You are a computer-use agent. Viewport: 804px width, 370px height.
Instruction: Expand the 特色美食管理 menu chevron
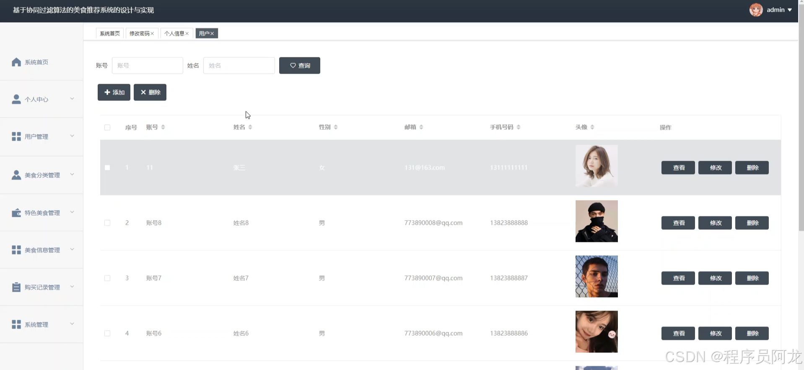pos(72,212)
